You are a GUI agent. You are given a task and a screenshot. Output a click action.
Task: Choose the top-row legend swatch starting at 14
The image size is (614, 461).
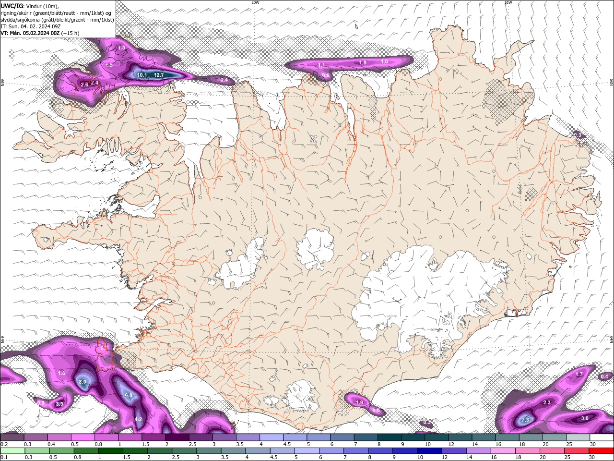484,437
